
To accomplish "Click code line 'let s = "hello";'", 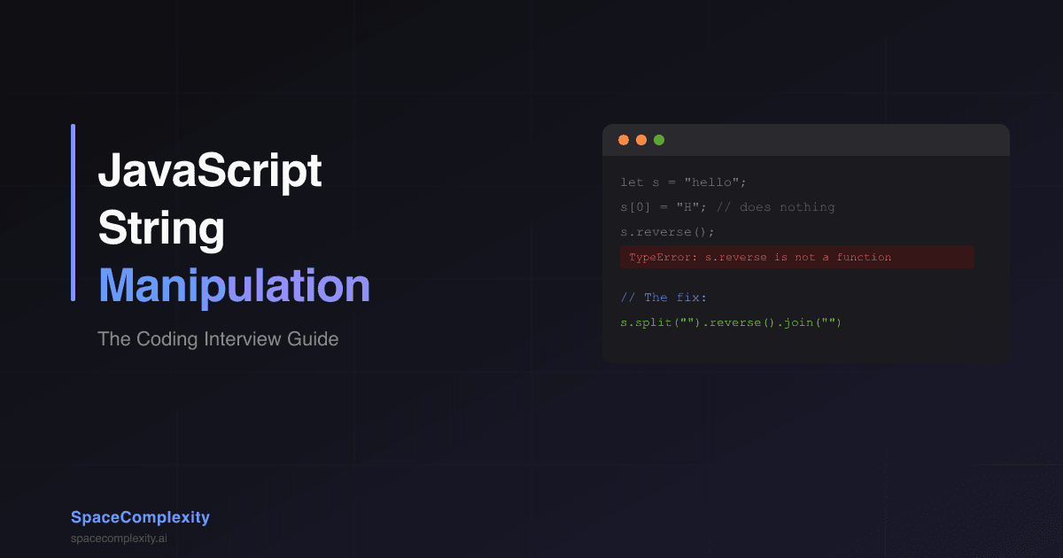I will 684,182.
